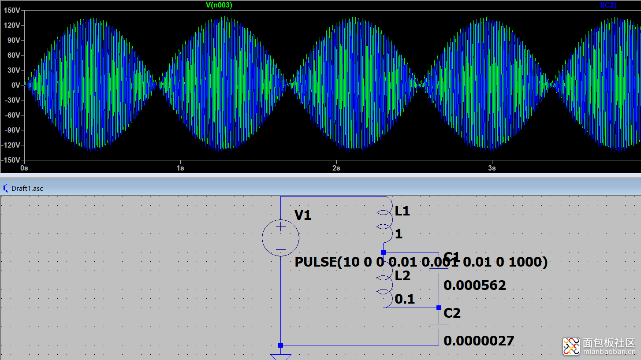Click the C2 capacitor label
The height and width of the screenshot is (360, 641).
click(452, 313)
